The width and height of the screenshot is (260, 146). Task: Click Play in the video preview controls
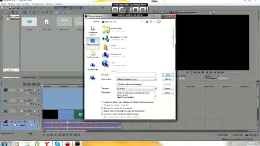199,73
